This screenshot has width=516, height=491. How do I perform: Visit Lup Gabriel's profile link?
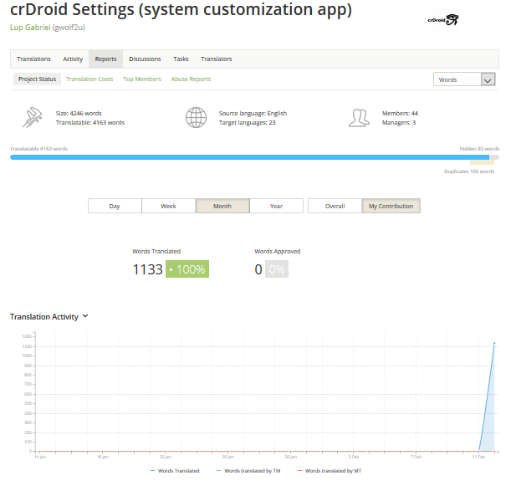[x=30, y=28]
